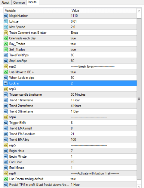Edit the highlighted Lock in value 2

pos(103,83)
